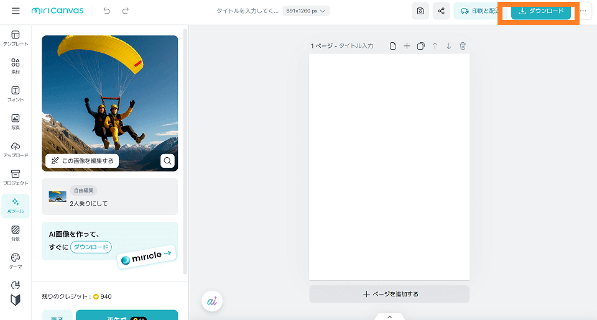
Task: Click ページを追加する button
Action: 389,294
